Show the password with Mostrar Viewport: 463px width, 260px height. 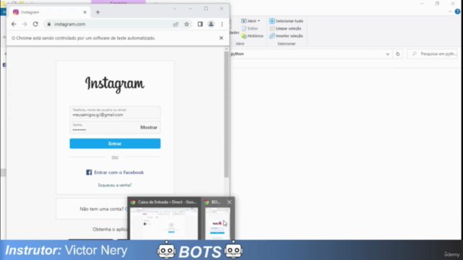coord(148,127)
